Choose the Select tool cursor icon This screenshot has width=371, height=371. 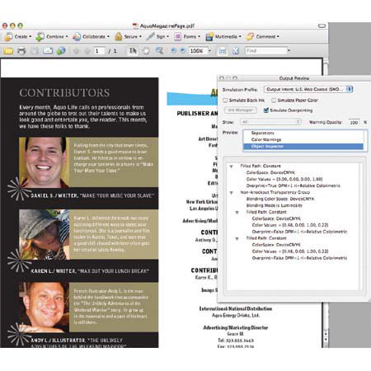(133, 51)
